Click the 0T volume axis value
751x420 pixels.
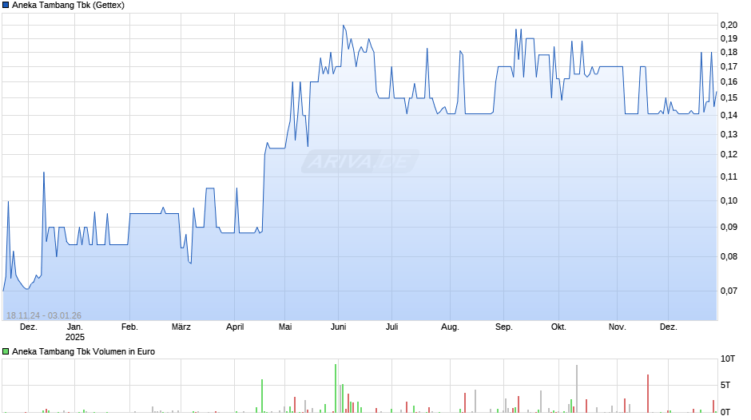click(x=725, y=412)
